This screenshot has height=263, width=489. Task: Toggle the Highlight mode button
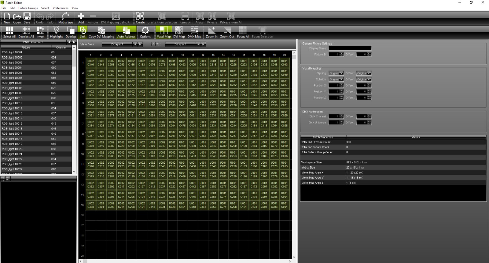[56, 32]
